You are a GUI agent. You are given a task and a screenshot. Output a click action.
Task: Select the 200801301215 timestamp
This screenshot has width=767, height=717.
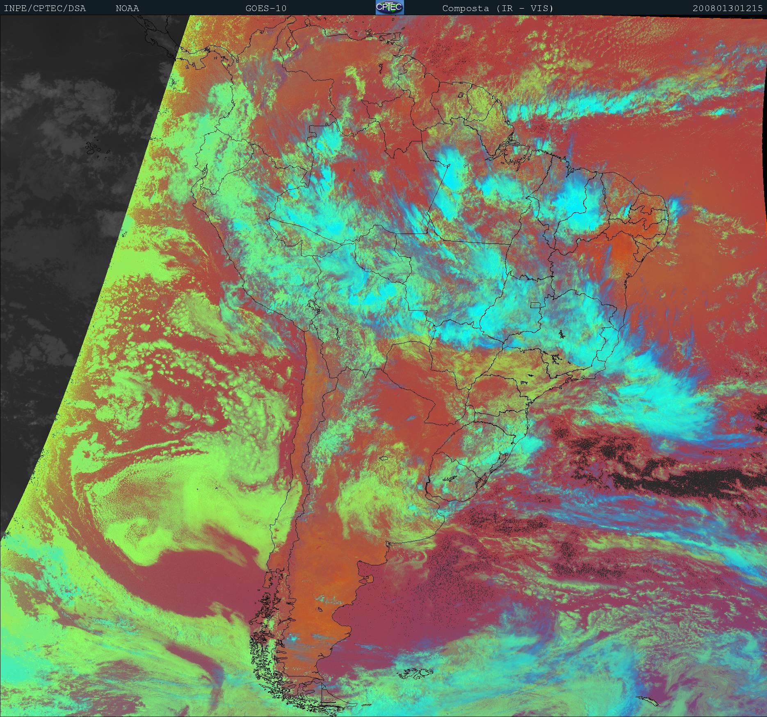(727, 8)
